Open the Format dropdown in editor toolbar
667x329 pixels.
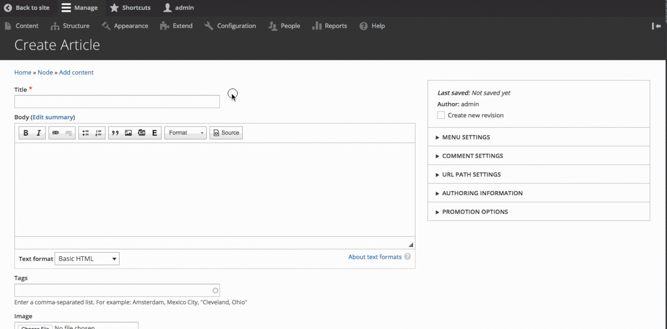[x=186, y=133]
